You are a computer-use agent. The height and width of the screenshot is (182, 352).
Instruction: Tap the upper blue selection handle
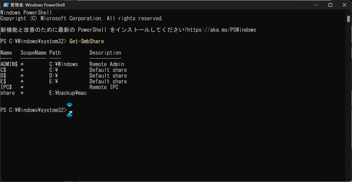coord(70,105)
